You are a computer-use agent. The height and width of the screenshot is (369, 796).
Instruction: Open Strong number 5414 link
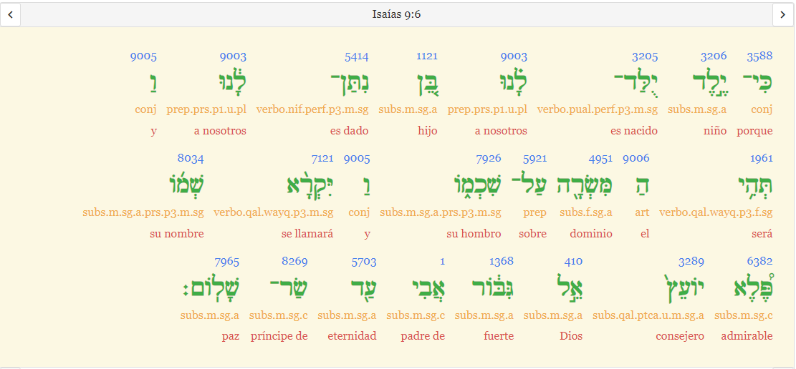click(x=356, y=56)
